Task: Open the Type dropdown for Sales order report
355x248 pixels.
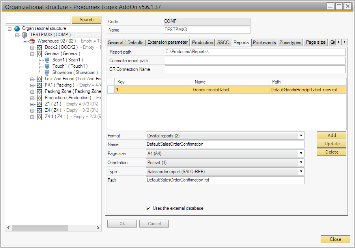Action: click(x=301, y=172)
